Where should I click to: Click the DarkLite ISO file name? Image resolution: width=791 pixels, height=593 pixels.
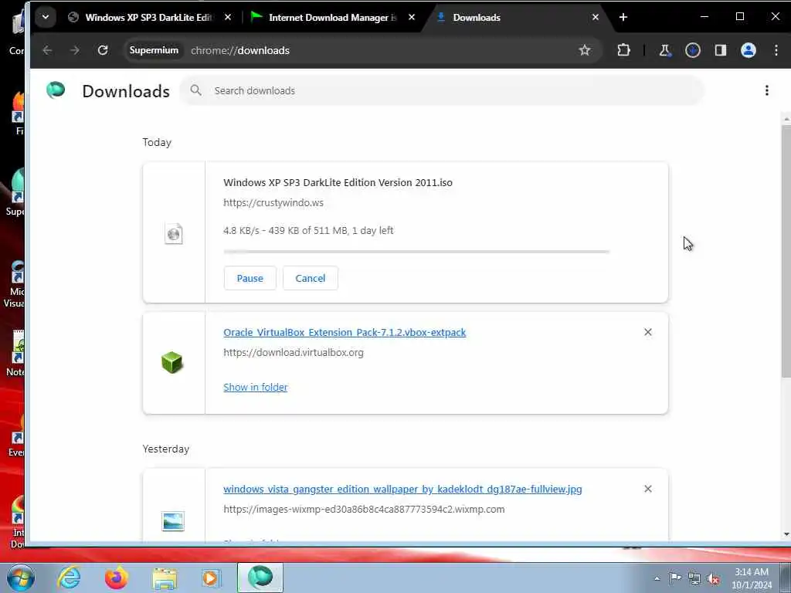pyautogui.click(x=338, y=182)
